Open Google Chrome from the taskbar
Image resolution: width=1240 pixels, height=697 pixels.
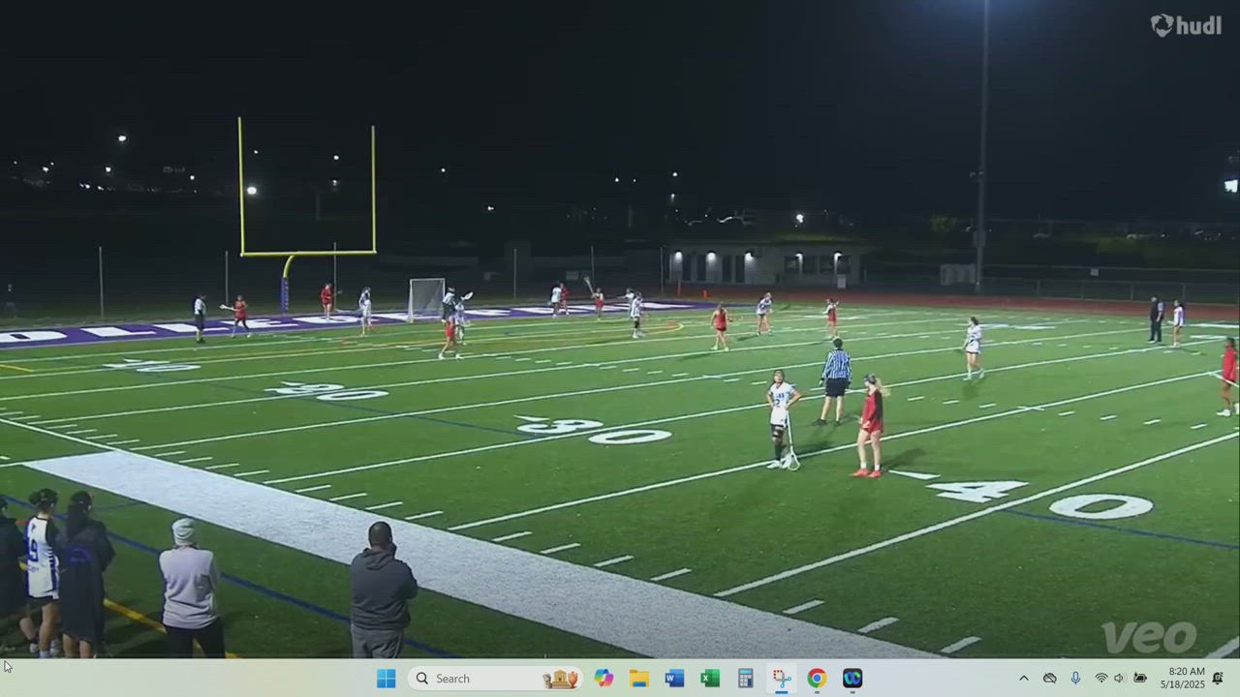pos(817,679)
